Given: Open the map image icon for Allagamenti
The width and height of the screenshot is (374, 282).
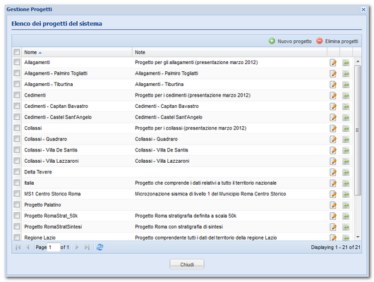Looking at the screenshot, I should (346, 63).
